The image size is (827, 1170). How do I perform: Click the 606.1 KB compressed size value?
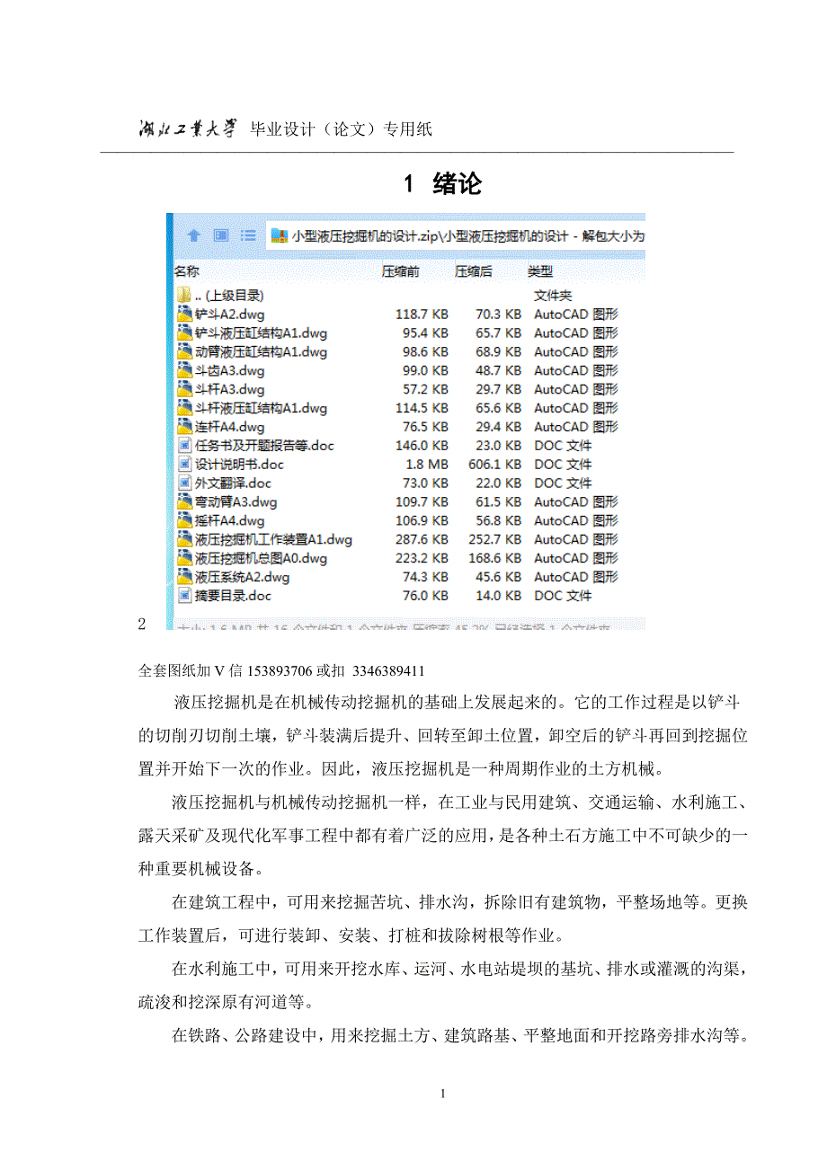495,465
